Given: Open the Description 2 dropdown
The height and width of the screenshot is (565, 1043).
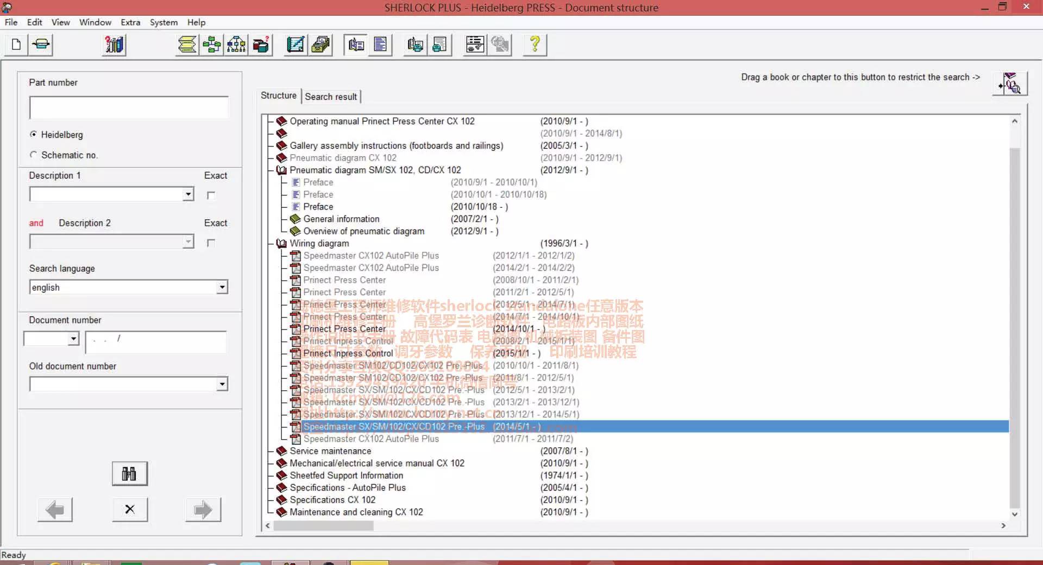Looking at the screenshot, I should (188, 242).
